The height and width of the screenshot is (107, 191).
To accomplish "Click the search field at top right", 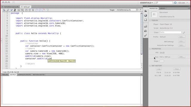I will click(164, 3).
